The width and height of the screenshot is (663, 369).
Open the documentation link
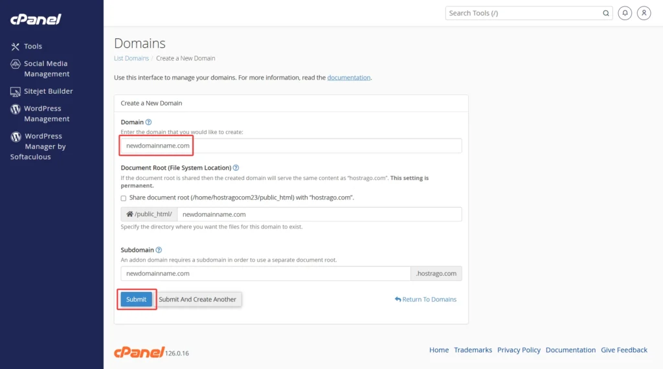point(349,78)
